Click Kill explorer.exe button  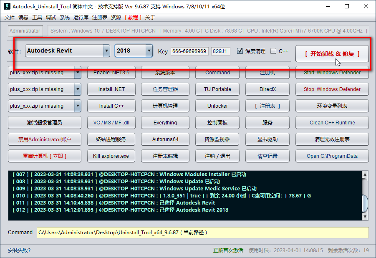pyautogui.click(x=111, y=156)
